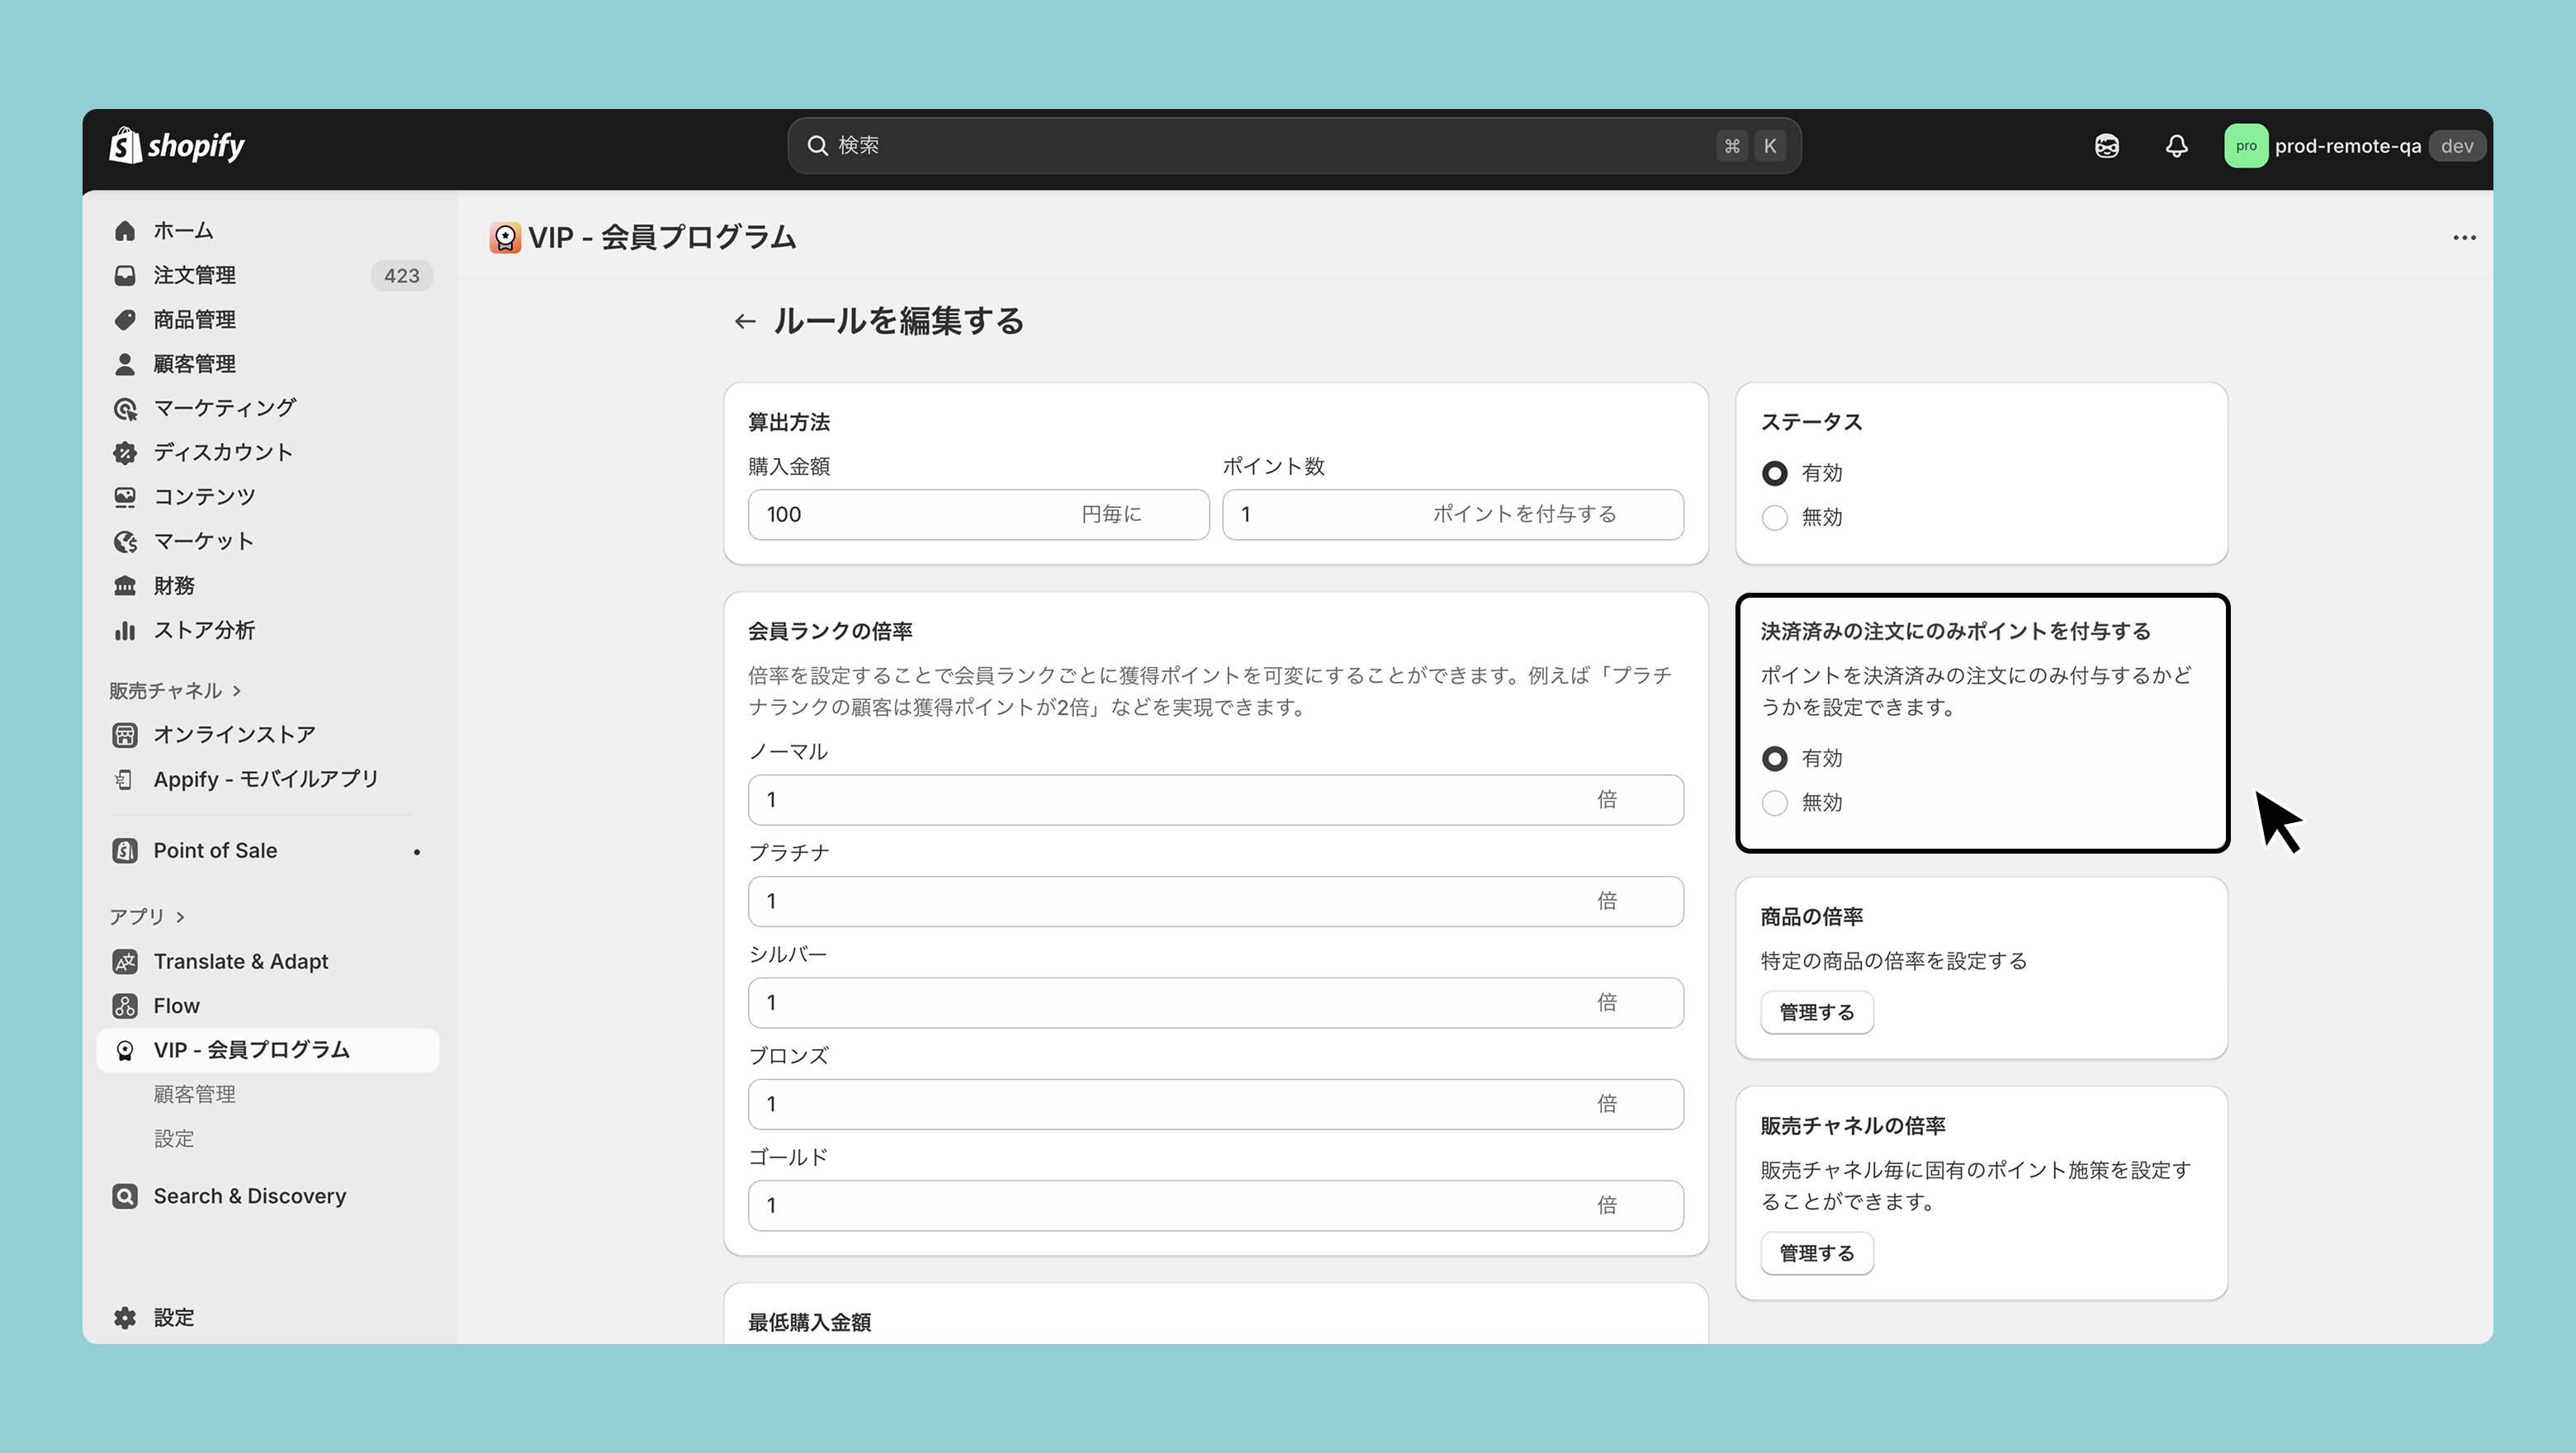Go to 注文管理 in sidebar
Image resolution: width=2576 pixels, height=1453 pixels.
pos(195,275)
